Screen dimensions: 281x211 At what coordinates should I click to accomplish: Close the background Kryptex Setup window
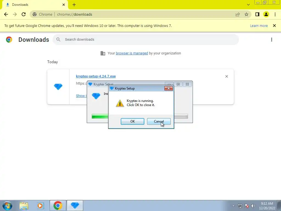(x=187, y=84)
